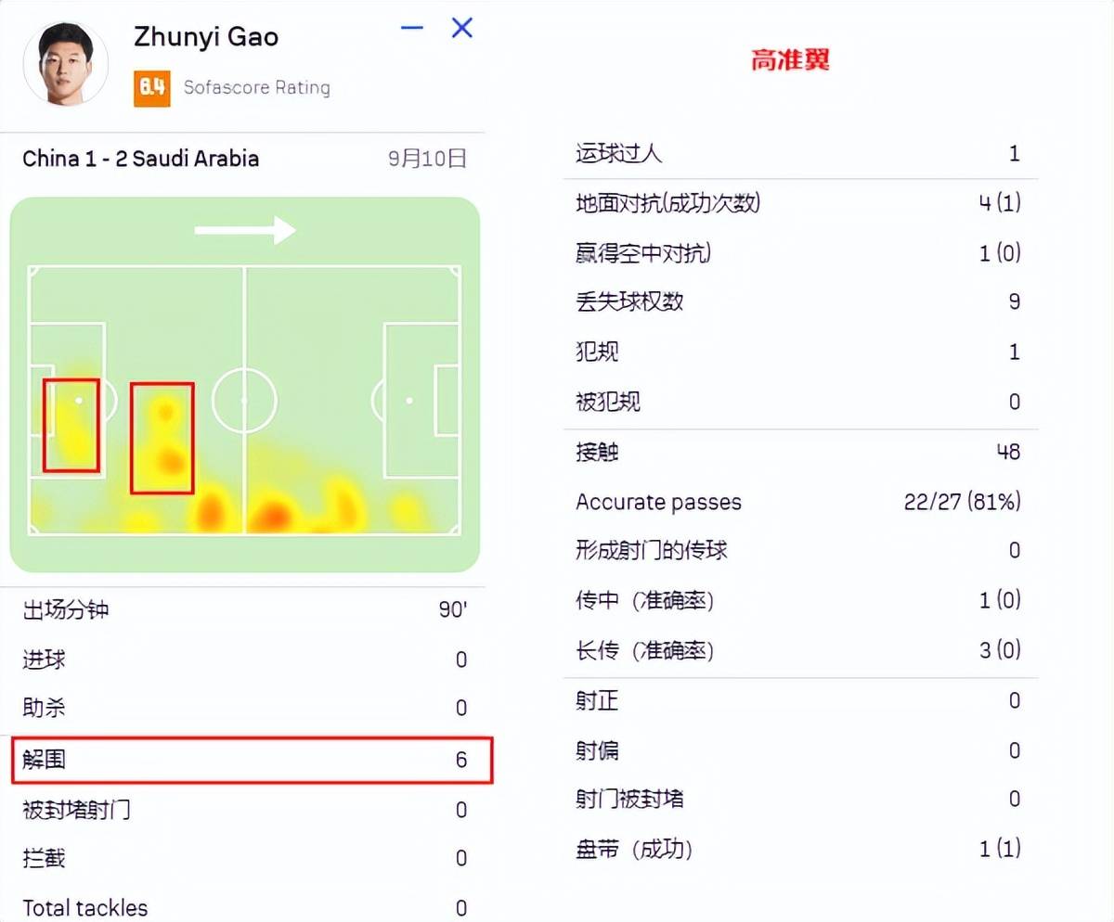Close the player stats popup
The height and width of the screenshot is (922, 1114).
461,28
